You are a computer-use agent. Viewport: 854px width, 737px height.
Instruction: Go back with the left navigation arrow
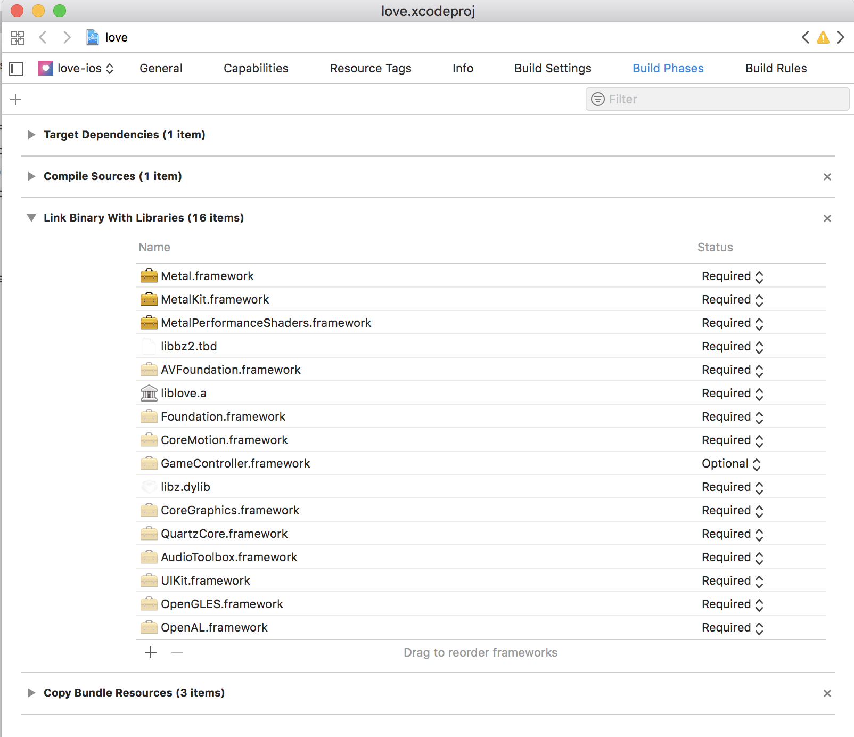point(43,37)
